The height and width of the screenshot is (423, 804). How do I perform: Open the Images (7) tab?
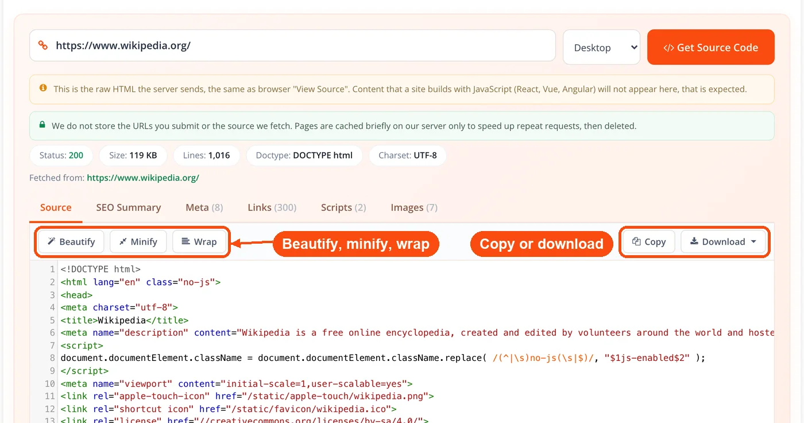coord(413,207)
